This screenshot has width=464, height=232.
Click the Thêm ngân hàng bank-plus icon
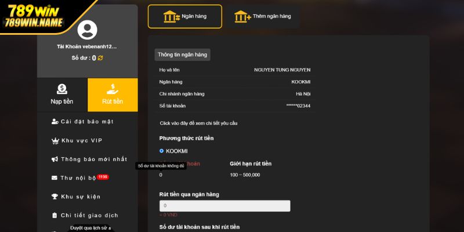(242, 17)
